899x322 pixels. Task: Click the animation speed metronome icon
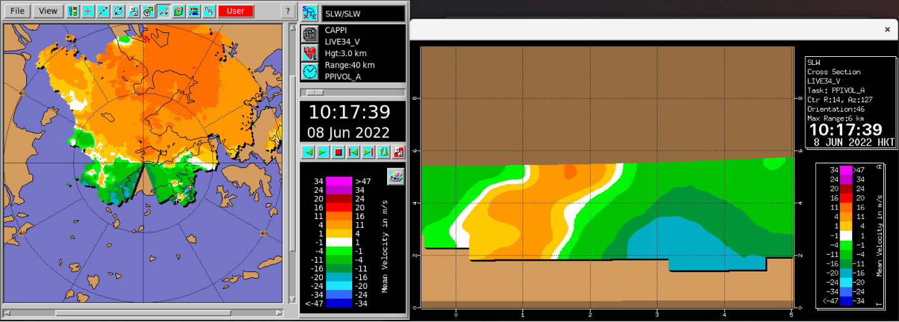pyautogui.click(x=383, y=152)
